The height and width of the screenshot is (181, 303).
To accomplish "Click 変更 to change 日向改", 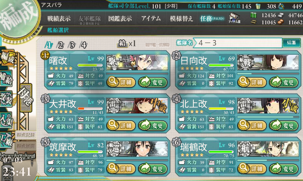I will click(x=284, y=82).
